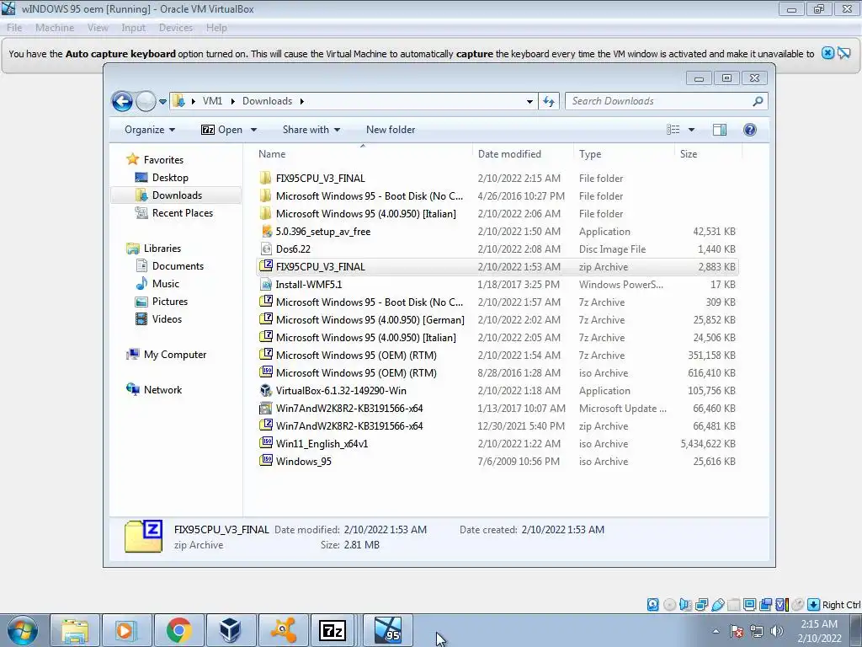
Task: Open Avast icon in taskbar
Action: click(283, 630)
